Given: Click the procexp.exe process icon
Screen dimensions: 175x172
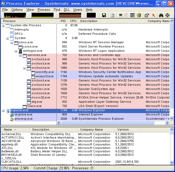Looking at the screenshot, I should [x=12, y=119].
